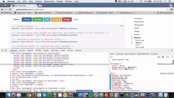Switch to the Network tab in DevTools
The image size is (174, 98).
pos(30,50)
